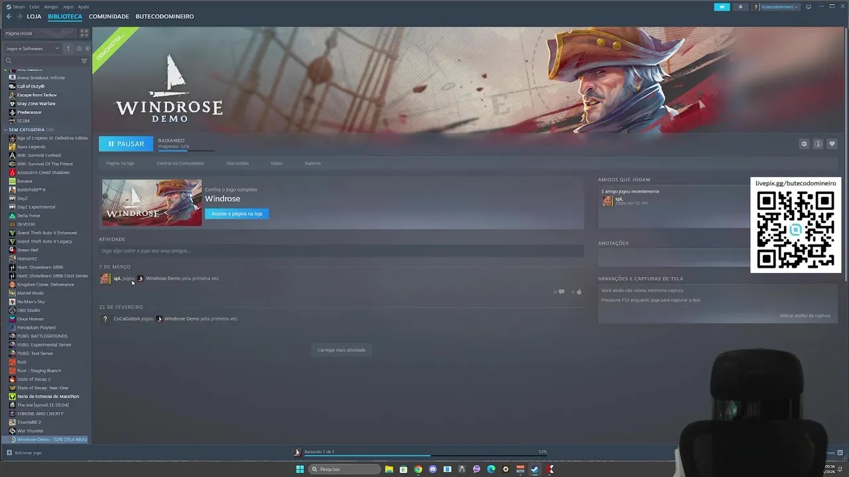Pause the Windrose Demo download
This screenshot has height=477, width=849.
pyautogui.click(x=126, y=144)
